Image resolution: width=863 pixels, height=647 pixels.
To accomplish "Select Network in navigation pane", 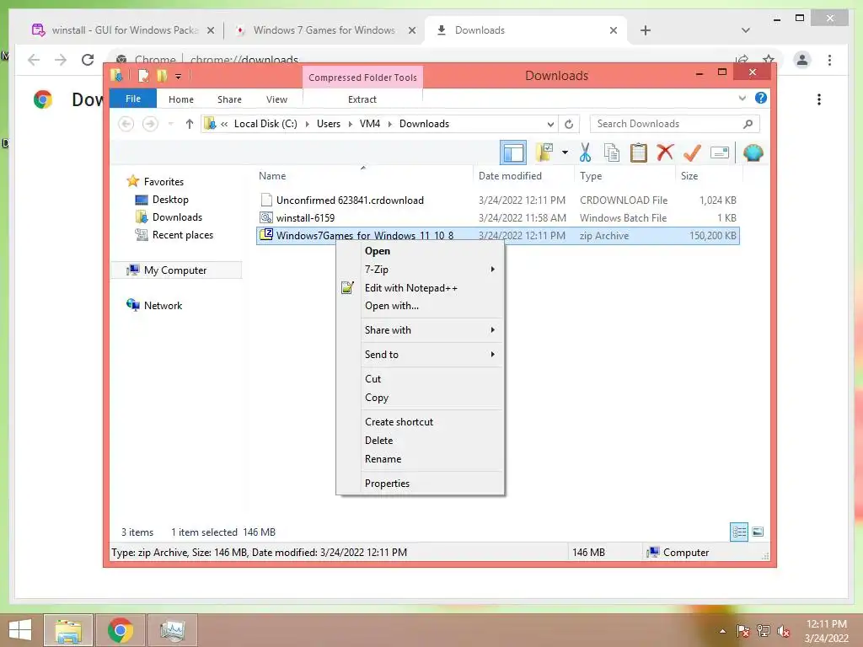I will click(x=155, y=305).
